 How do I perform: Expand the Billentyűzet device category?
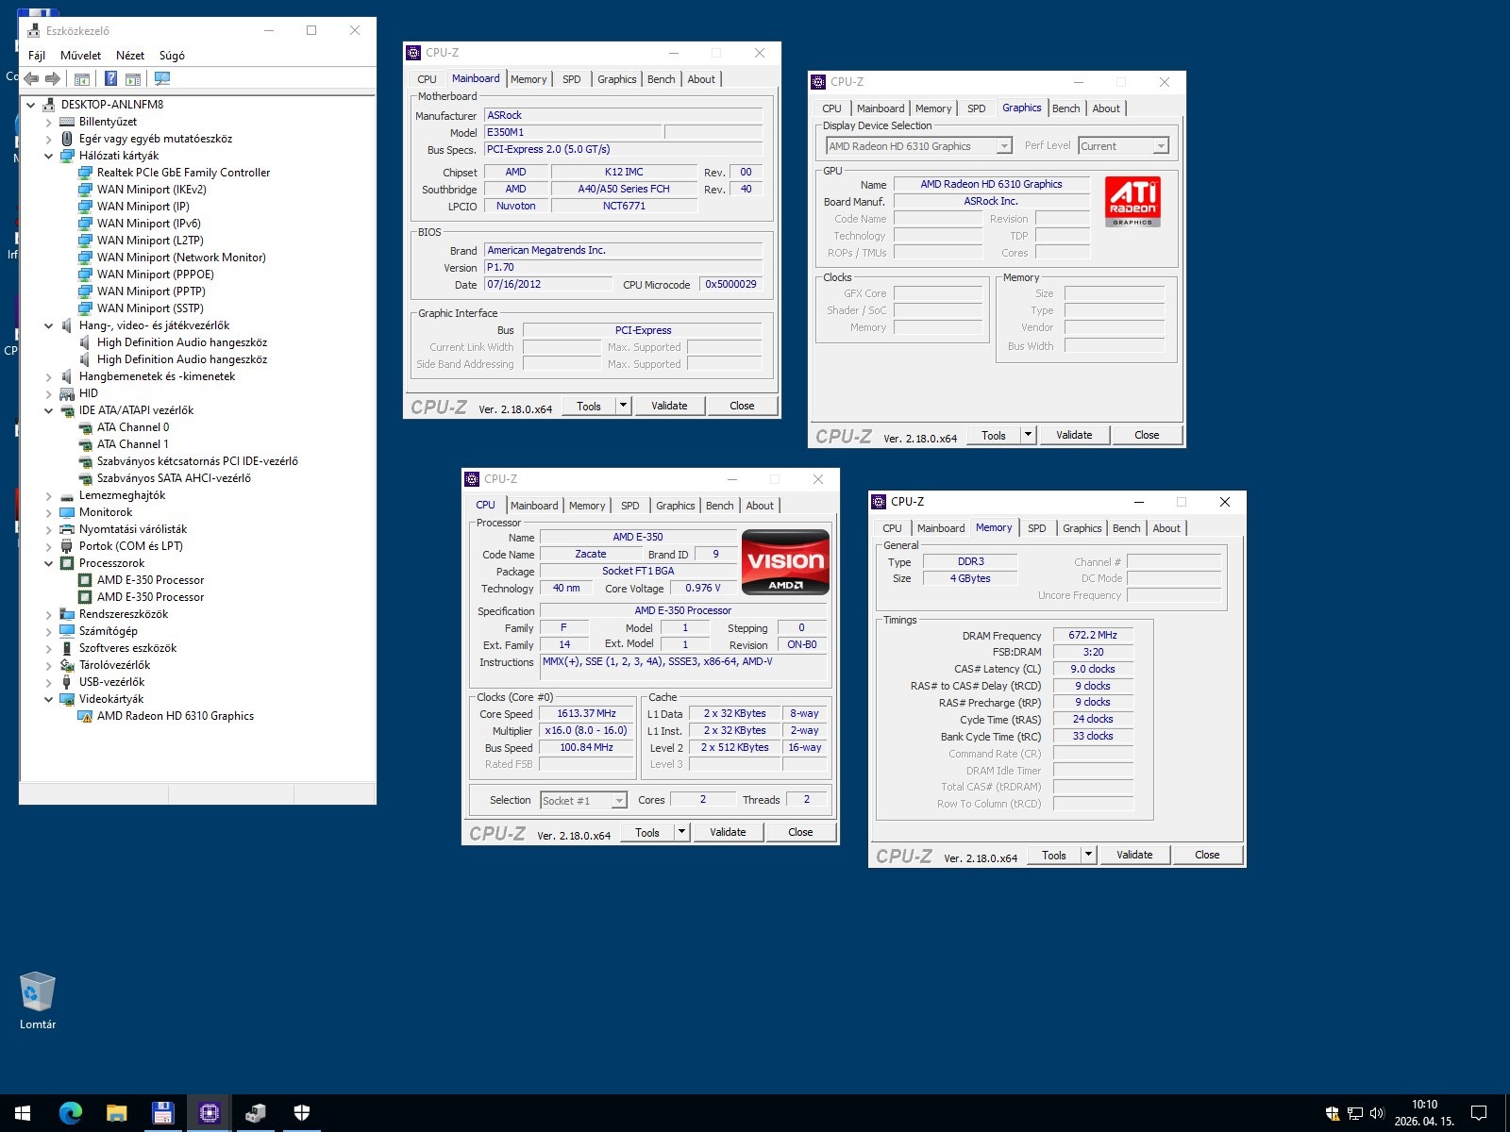49,122
